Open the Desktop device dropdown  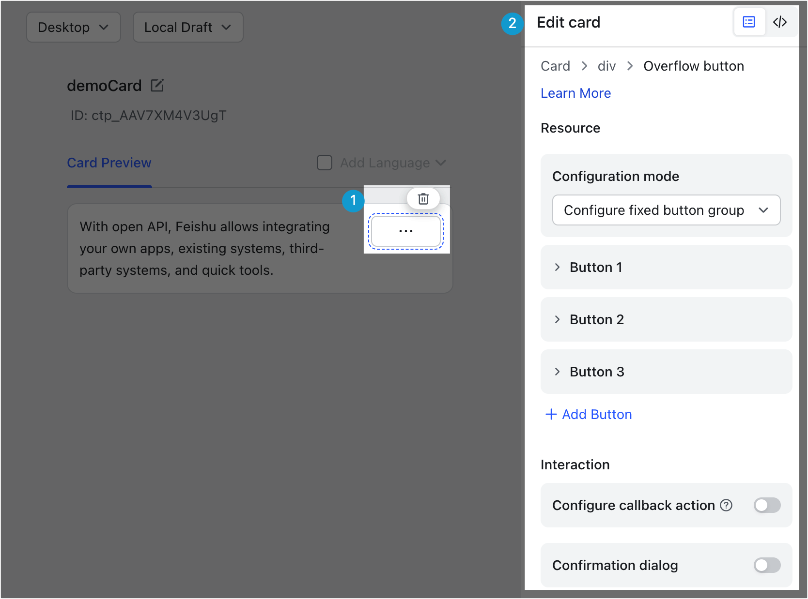[73, 27]
